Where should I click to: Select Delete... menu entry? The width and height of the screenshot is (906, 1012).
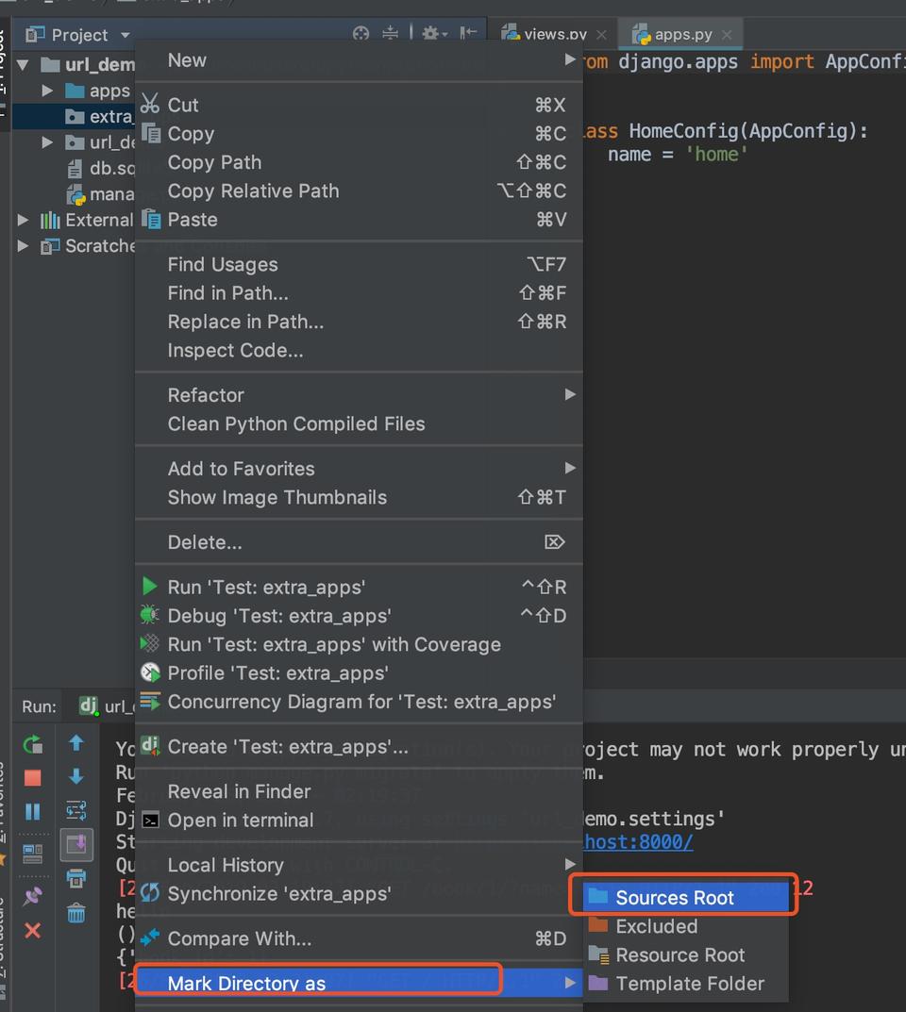click(359, 542)
